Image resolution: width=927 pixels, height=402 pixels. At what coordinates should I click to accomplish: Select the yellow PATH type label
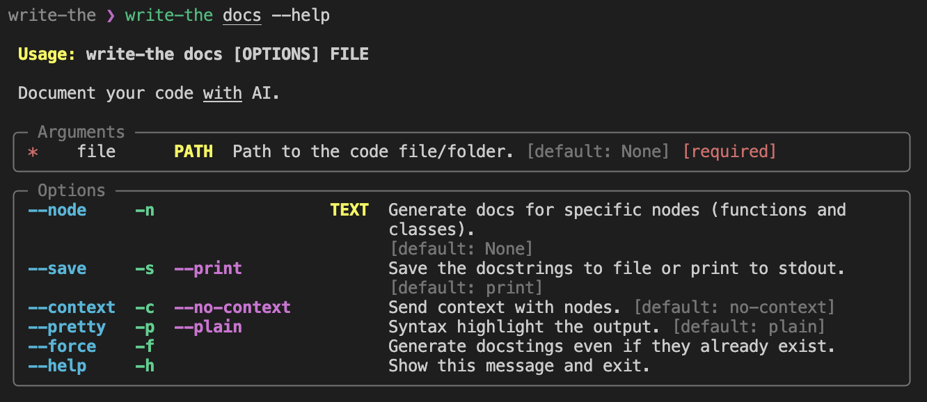point(193,152)
